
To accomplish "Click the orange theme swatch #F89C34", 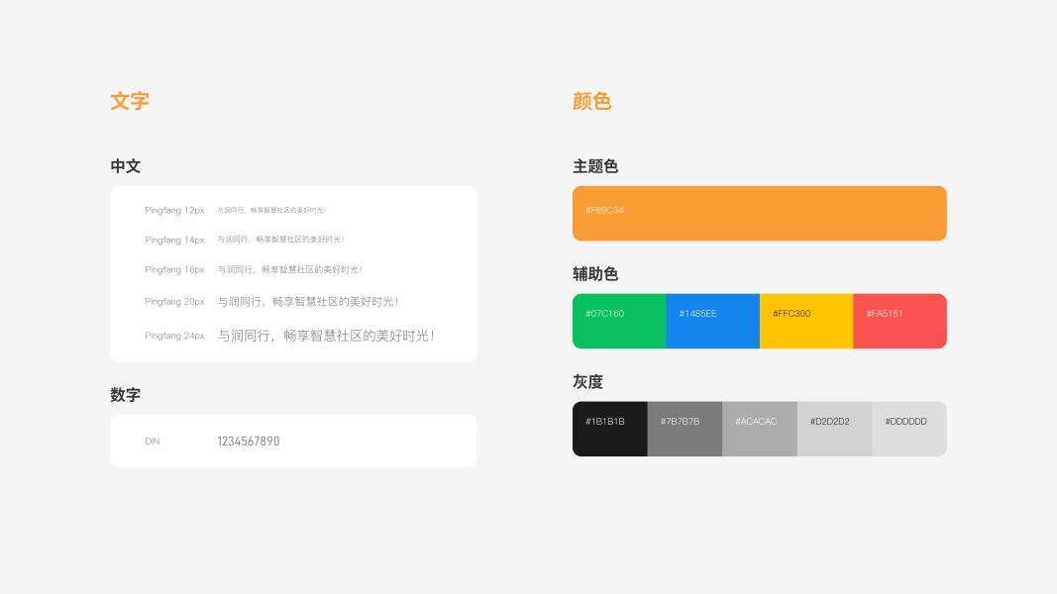I will [x=759, y=213].
